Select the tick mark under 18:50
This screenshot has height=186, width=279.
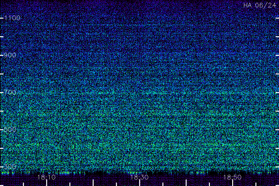(232, 183)
